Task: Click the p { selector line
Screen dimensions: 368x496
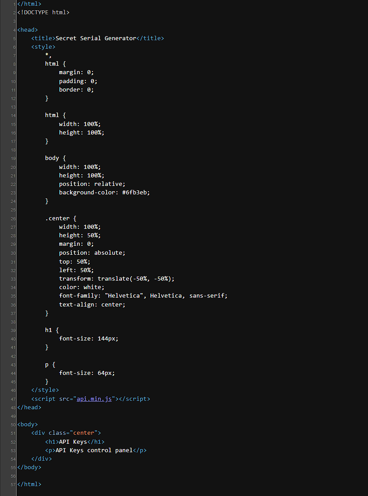Action: coord(50,365)
